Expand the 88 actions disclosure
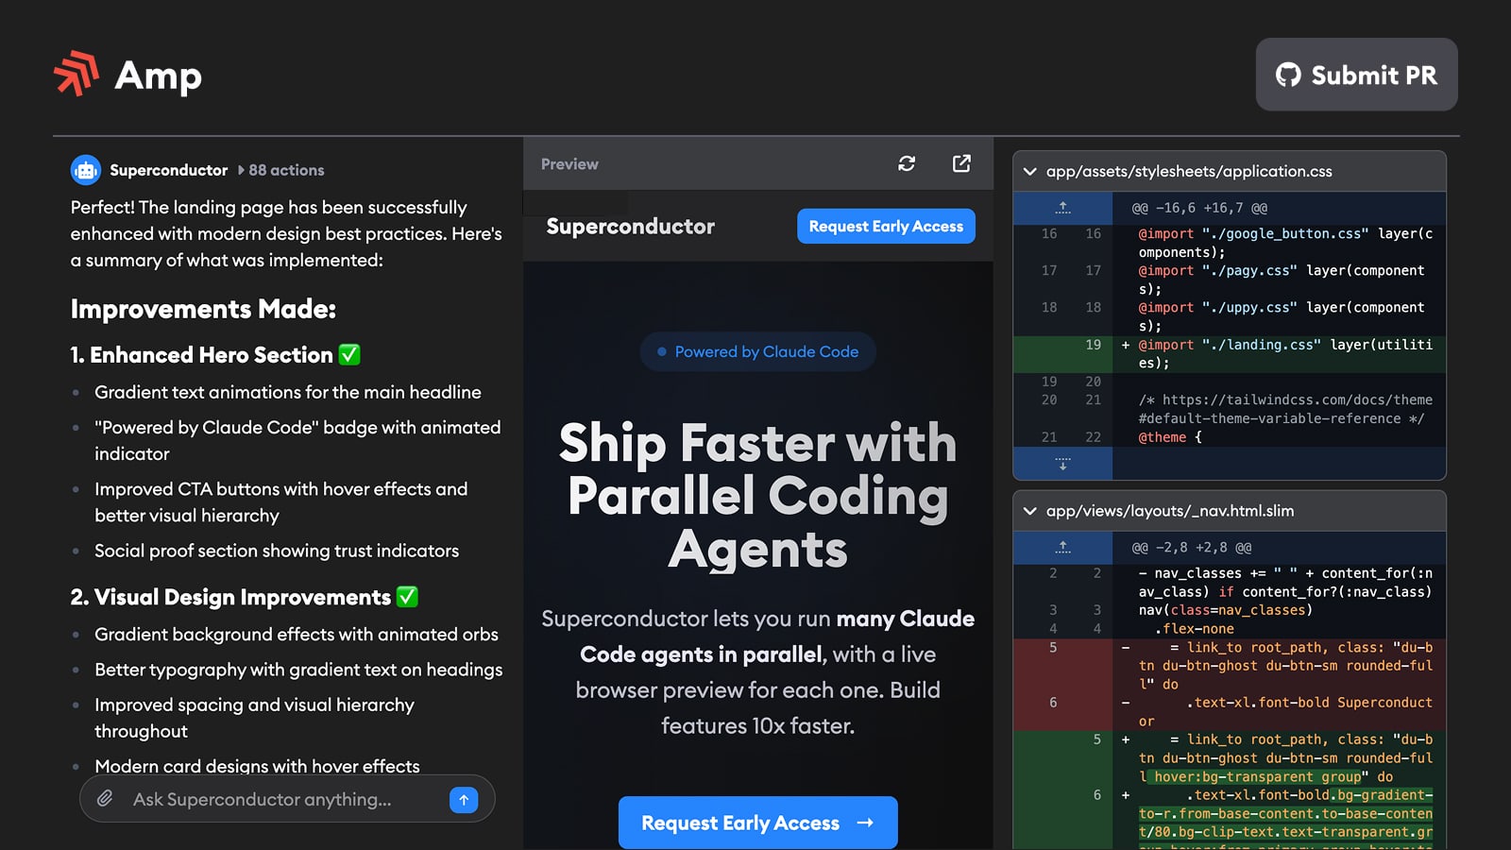This screenshot has height=850, width=1511. coord(280,170)
